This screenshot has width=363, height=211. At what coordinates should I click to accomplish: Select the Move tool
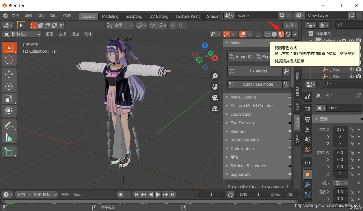(x=9, y=74)
